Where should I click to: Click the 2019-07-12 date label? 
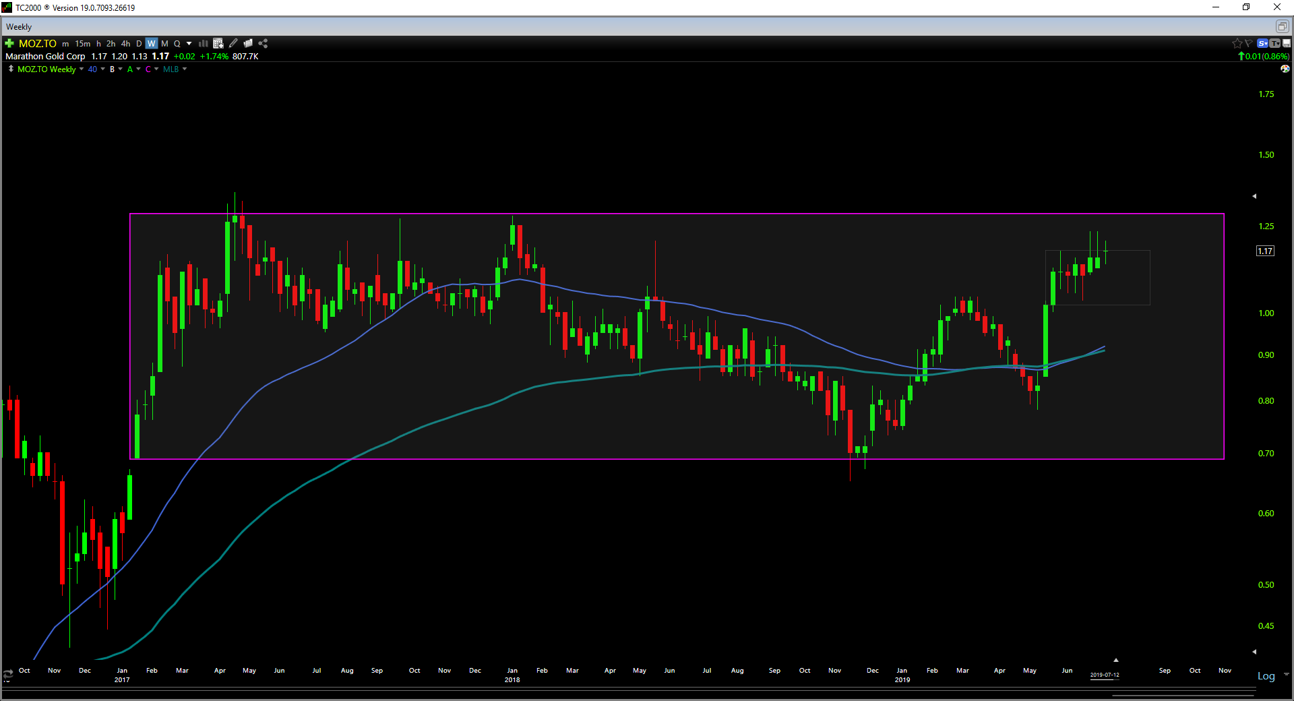pyautogui.click(x=1105, y=675)
